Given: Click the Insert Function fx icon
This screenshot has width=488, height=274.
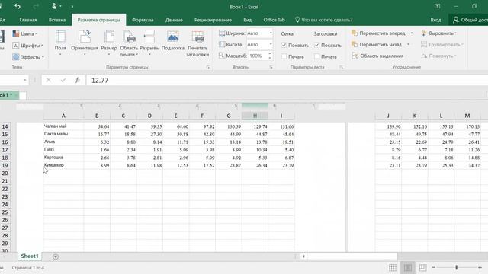Looking at the screenshot, I should tap(78, 80).
